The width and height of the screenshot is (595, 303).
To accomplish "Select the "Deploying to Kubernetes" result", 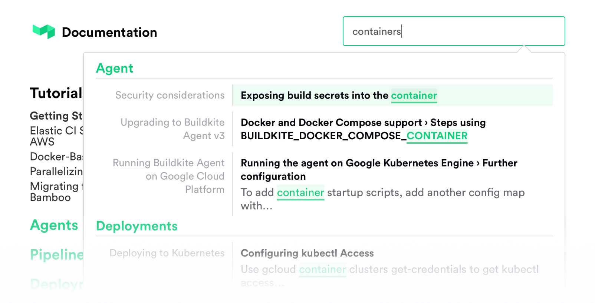I will [x=167, y=253].
